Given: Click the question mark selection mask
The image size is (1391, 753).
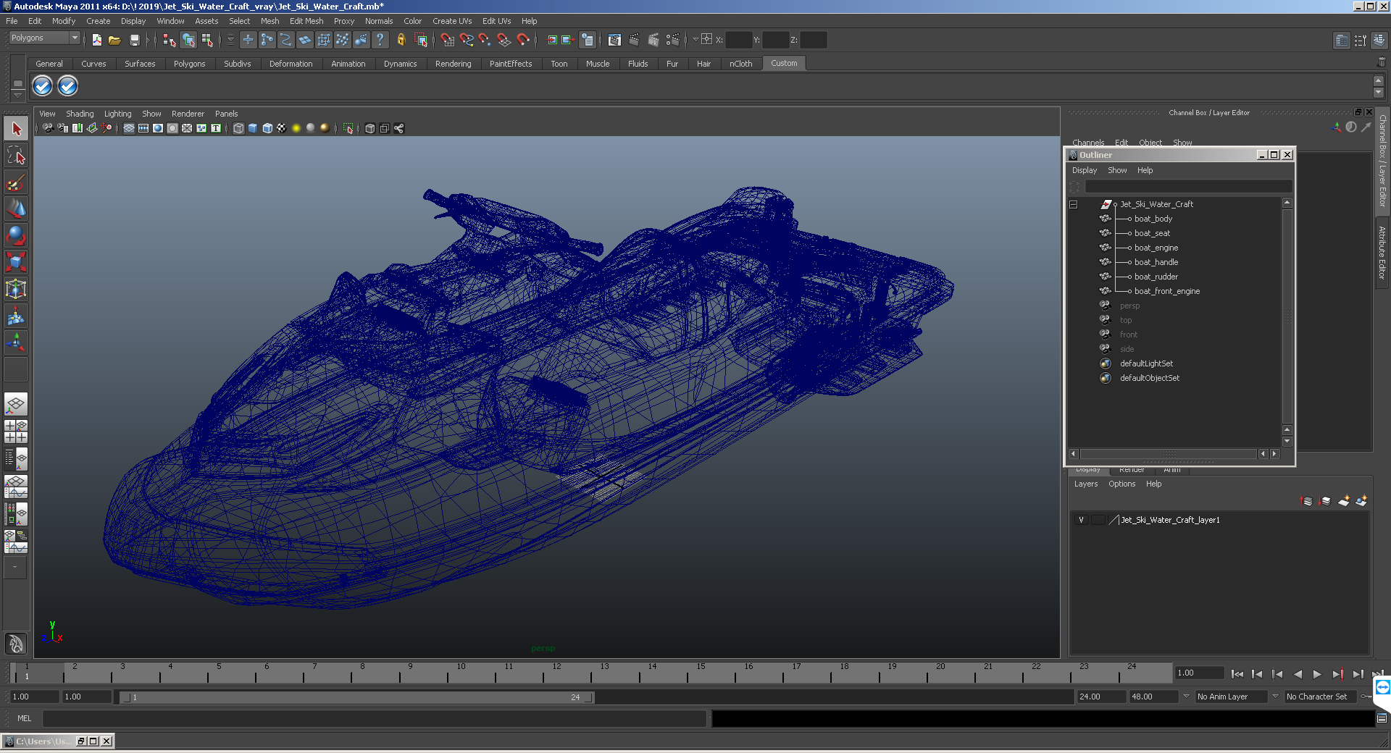Looking at the screenshot, I should click(x=380, y=40).
